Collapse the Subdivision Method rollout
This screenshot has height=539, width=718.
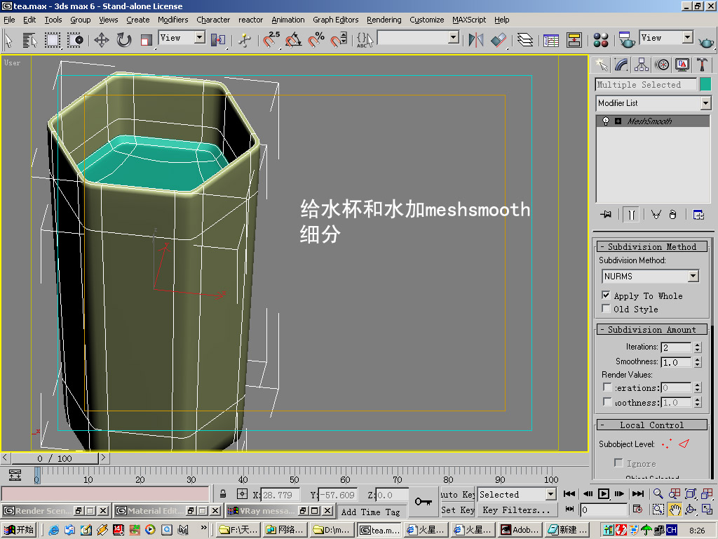point(652,246)
